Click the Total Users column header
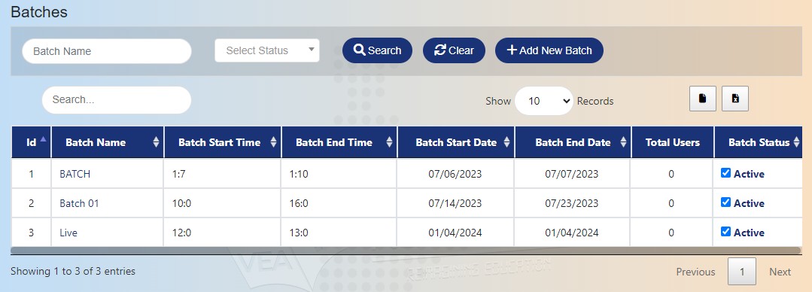Screen dimensions: 812x292 [672, 142]
